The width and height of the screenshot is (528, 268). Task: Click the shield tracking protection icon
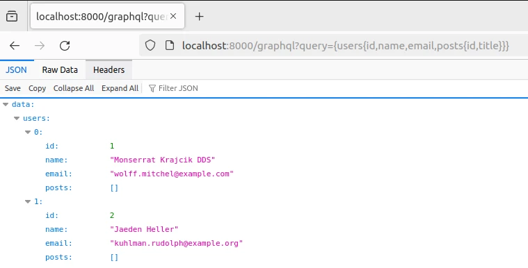[x=150, y=45]
